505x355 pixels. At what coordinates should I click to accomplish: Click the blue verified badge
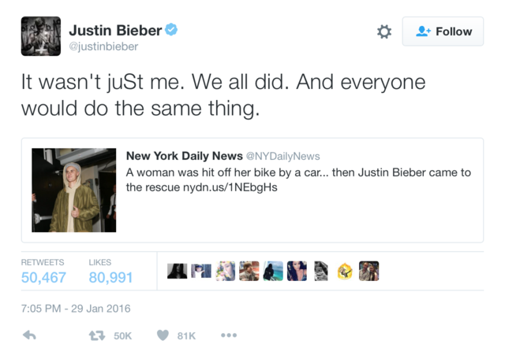[x=171, y=30]
